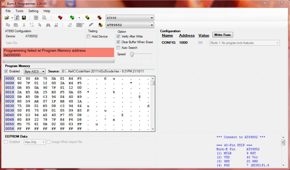Click the open file folder icon
Image resolution: width=290 pixels, height=170 pixels.
(x=7, y=18)
